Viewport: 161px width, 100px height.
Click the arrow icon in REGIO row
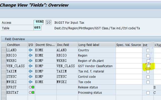(x=30, y=55)
